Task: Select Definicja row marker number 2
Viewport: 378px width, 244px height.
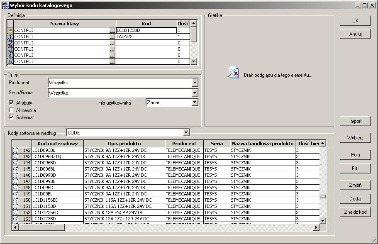Action: click(10, 43)
